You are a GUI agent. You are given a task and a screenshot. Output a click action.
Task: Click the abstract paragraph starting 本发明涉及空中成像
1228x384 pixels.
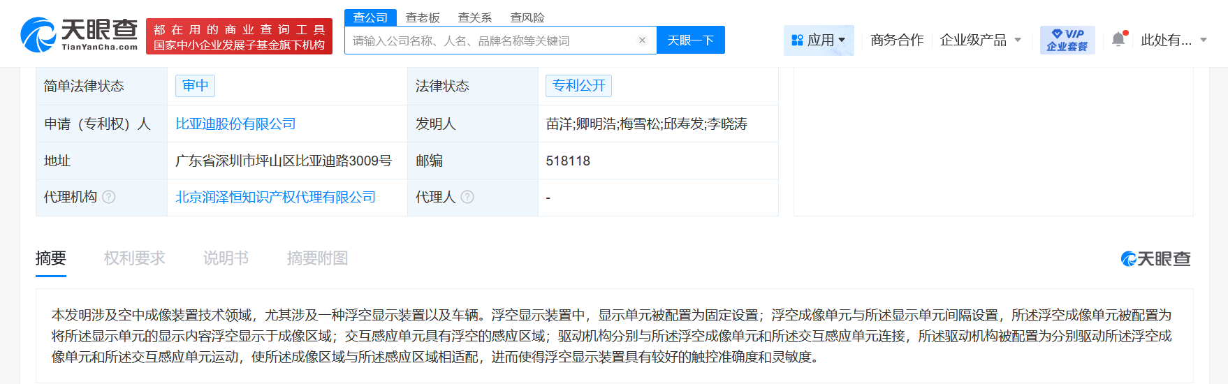click(612, 336)
